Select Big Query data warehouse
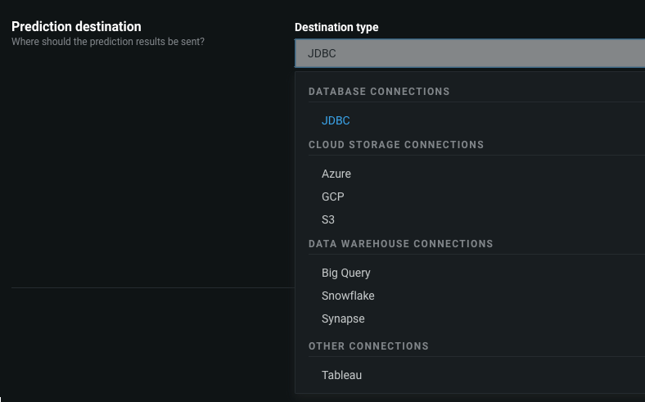 (x=346, y=273)
